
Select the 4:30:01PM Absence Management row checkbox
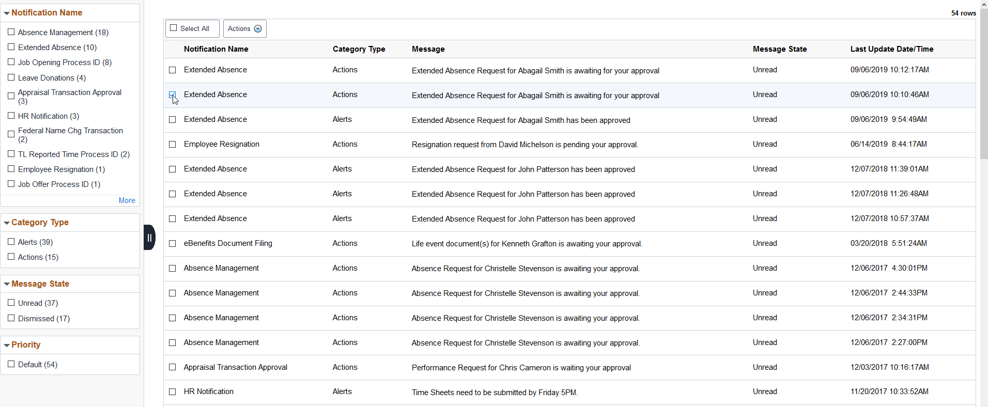173,268
